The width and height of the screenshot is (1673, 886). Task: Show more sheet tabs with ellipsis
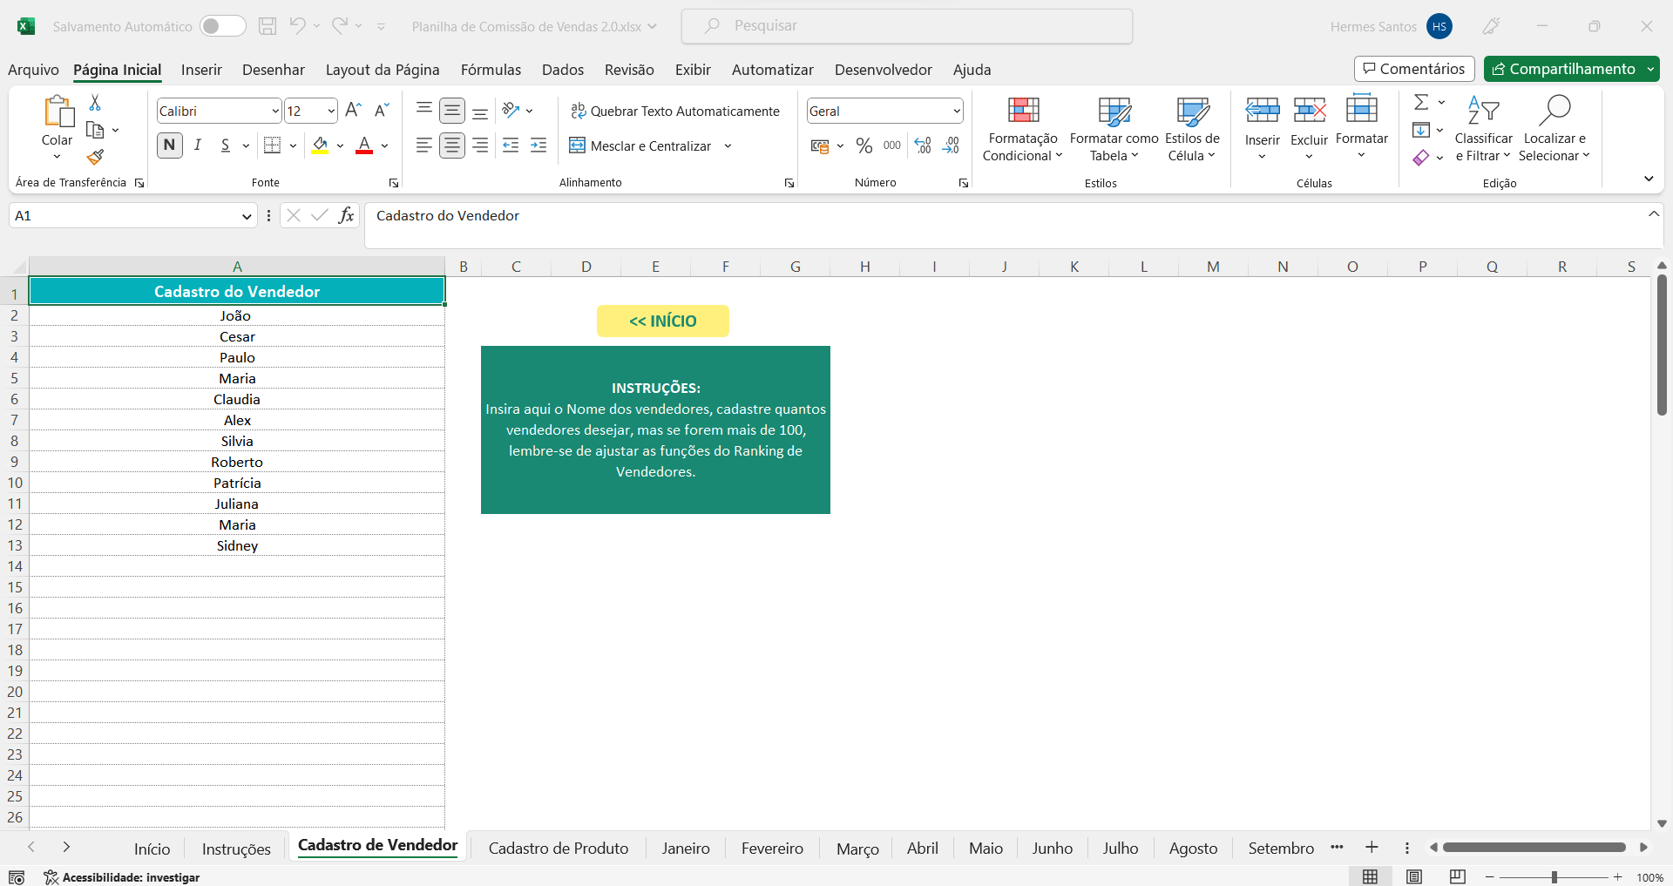coord(1337,847)
